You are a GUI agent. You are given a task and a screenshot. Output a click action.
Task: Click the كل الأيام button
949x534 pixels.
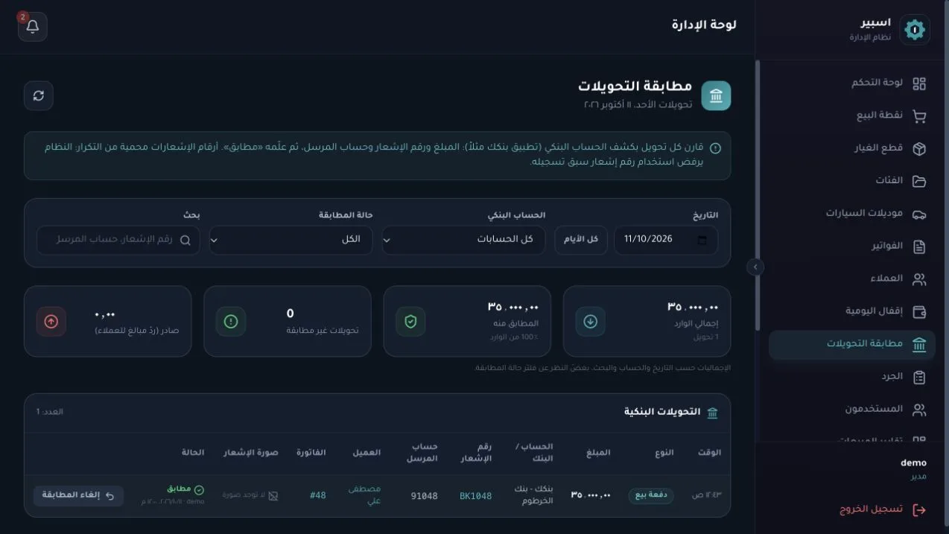coord(581,240)
